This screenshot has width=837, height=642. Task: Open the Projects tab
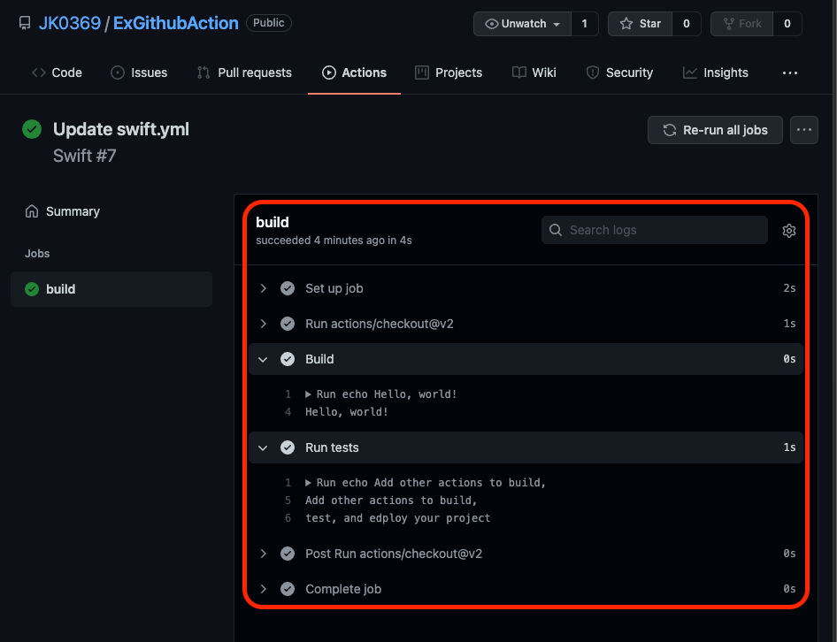[449, 73]
